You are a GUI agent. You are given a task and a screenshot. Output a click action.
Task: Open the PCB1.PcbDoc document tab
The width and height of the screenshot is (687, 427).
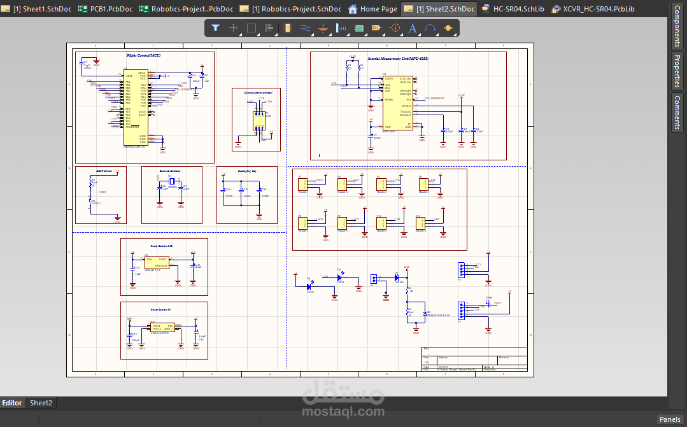(106, 9)
